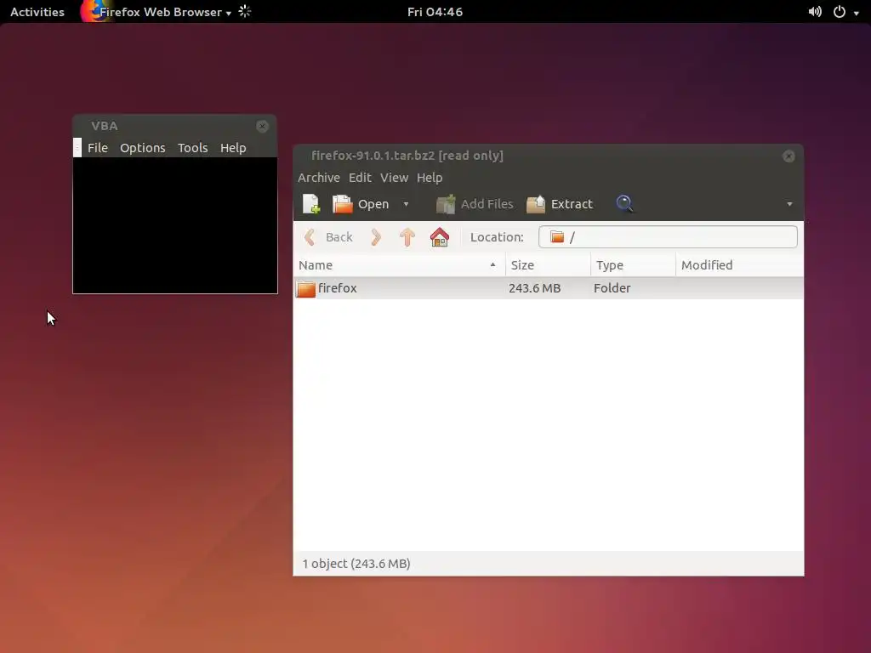Click the power icon in top bar
The height and width of the screenshot is (653, 871).
tap(840, 12)
